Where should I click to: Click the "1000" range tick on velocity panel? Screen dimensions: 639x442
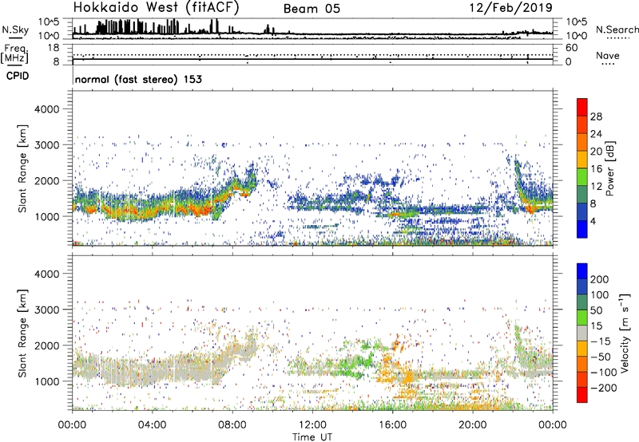pyautogui.click(x=46, y=381)
